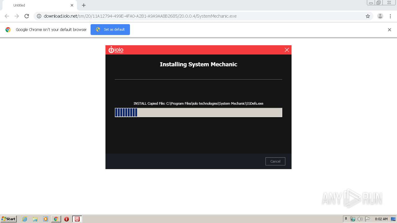Close the System Mechanic installer dialog
Image resolution: width=397 pixels, height=223 pixels.
pyautogui.click(x=287, y=50)
